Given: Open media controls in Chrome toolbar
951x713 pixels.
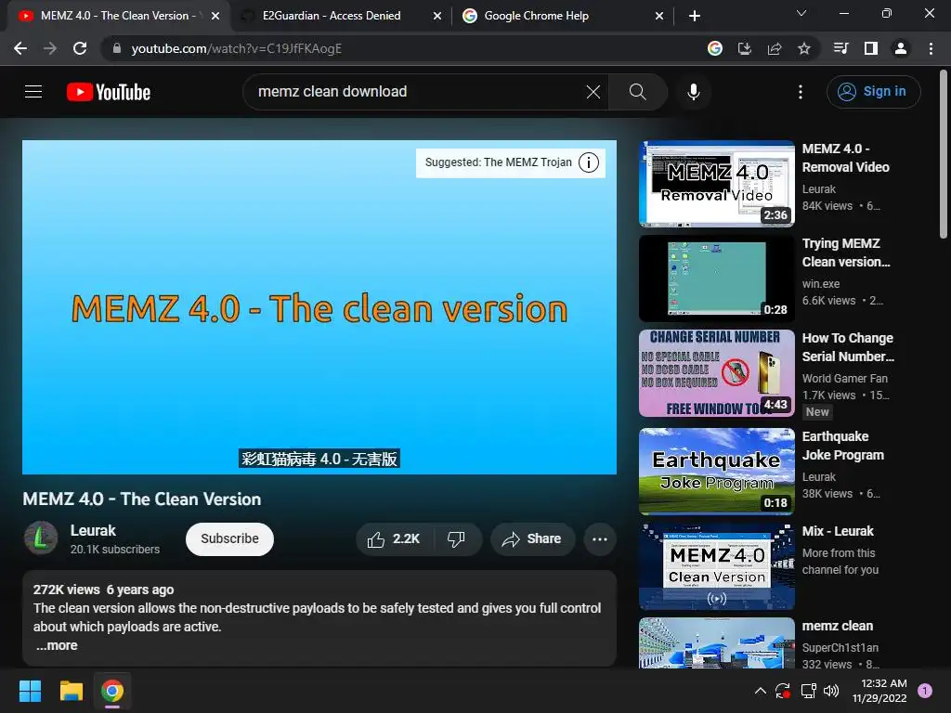Looking at the screenshot, I should pyautogui.click(x=841, y=48).
